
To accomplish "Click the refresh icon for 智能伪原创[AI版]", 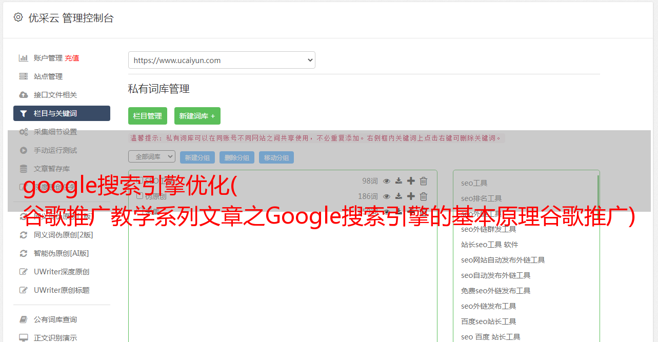I will tap(24, 253).
